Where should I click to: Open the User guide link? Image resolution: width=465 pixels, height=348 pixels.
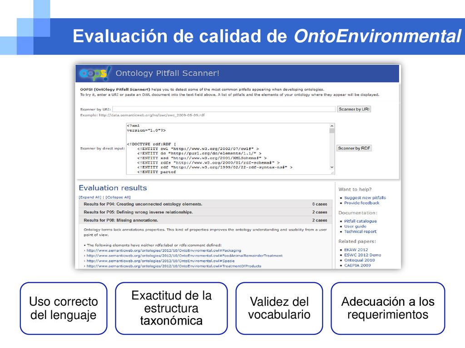point(355,227)
